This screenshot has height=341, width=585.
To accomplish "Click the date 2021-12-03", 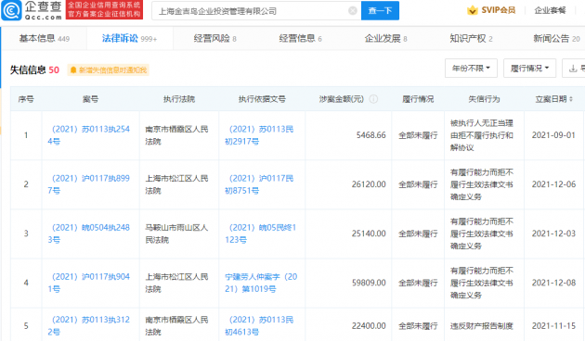I will click(x=553, y=234).
